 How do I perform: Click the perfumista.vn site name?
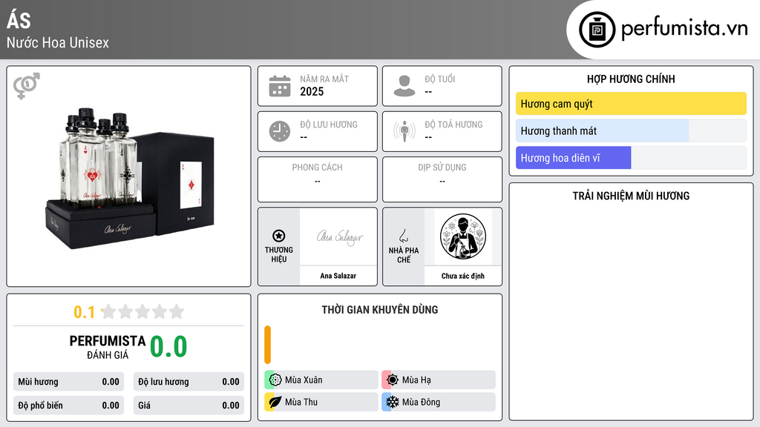coord(684,29)
